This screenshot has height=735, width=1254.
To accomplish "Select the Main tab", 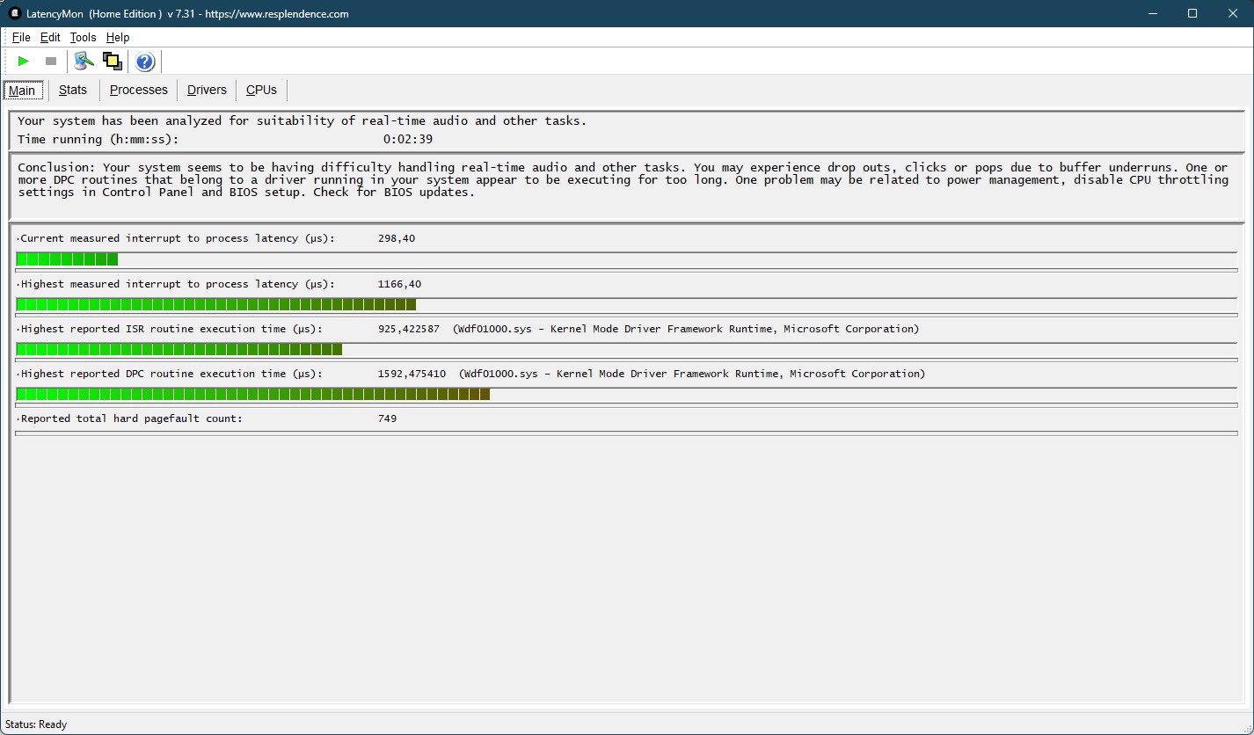I will pos(22,91).
